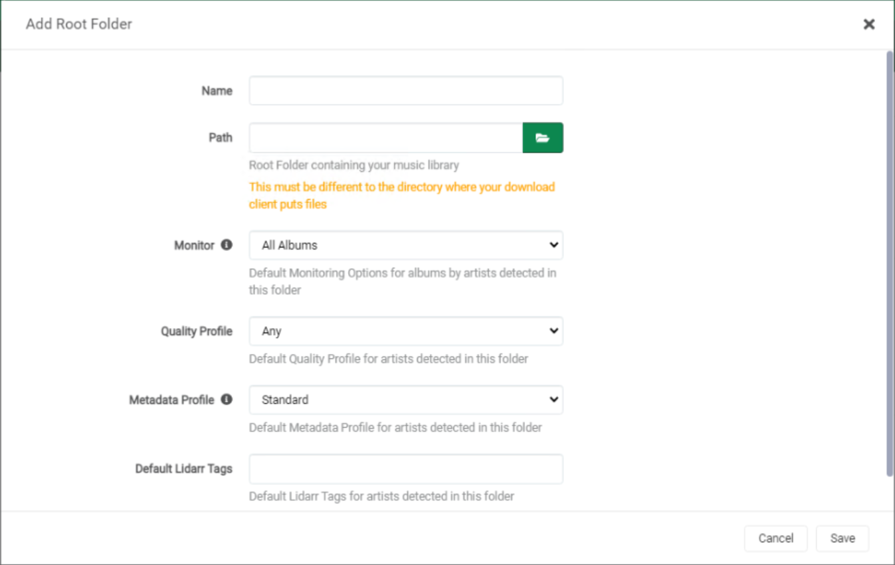895x565 pixels.
Task: Click the 'Path' field label
Action: coord(221,137)
